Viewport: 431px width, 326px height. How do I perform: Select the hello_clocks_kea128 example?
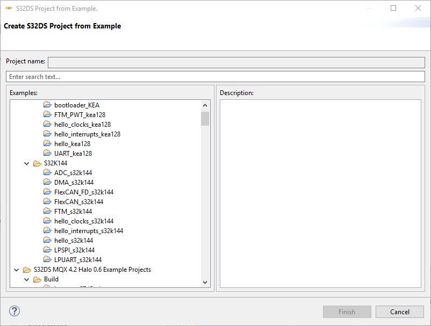tap(82, 125)
